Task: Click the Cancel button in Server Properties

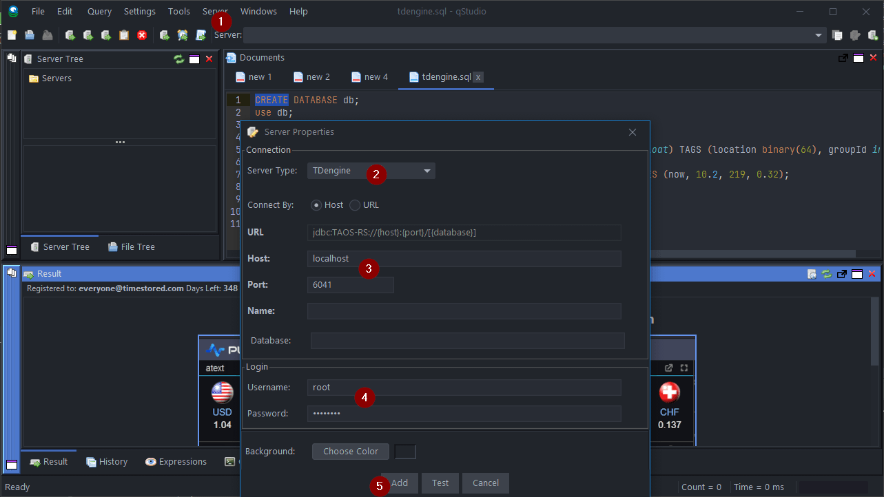Action: [486, 483]
